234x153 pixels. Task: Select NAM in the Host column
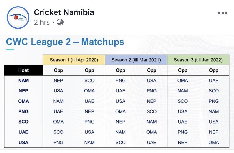[23, 81]
